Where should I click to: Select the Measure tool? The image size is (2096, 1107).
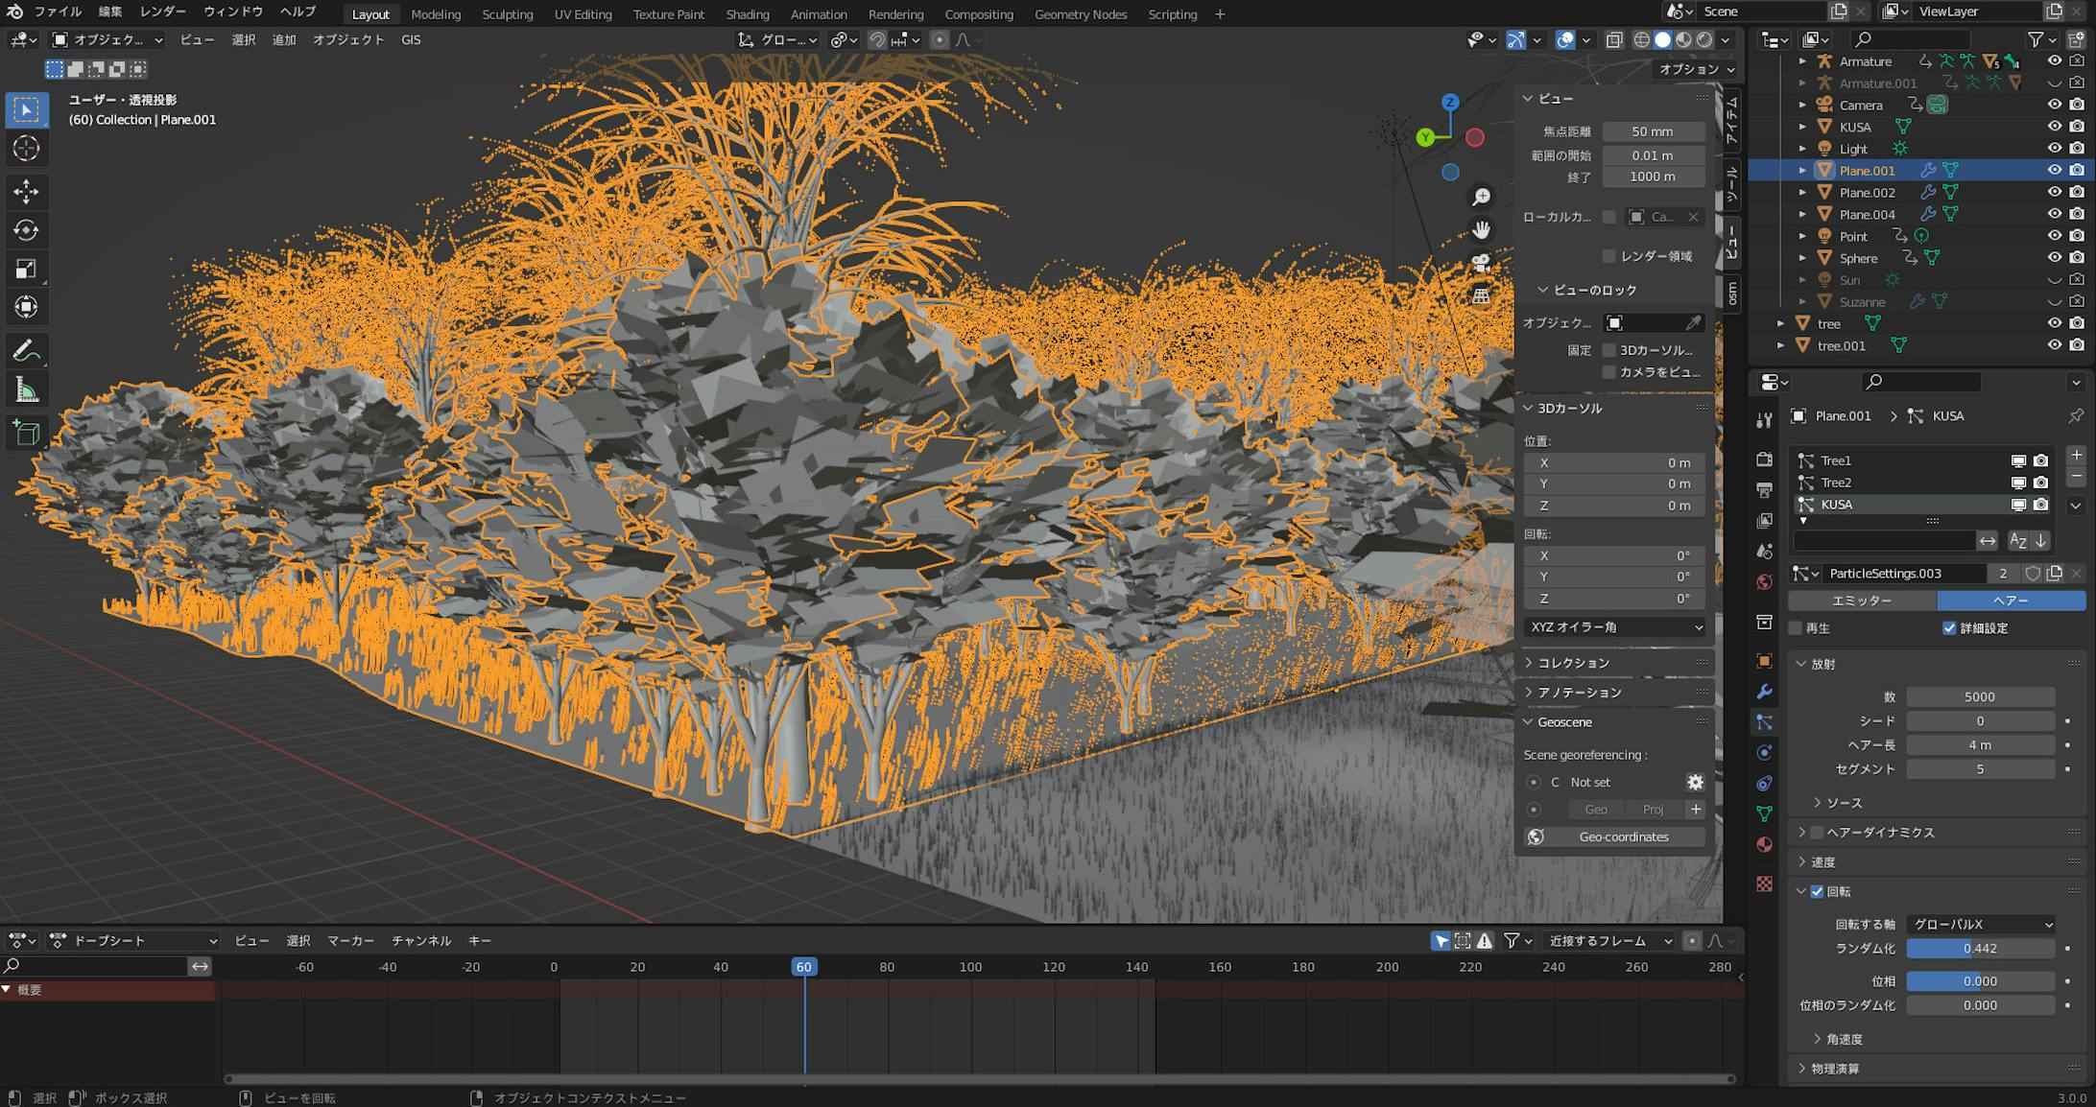pos(26,389)
